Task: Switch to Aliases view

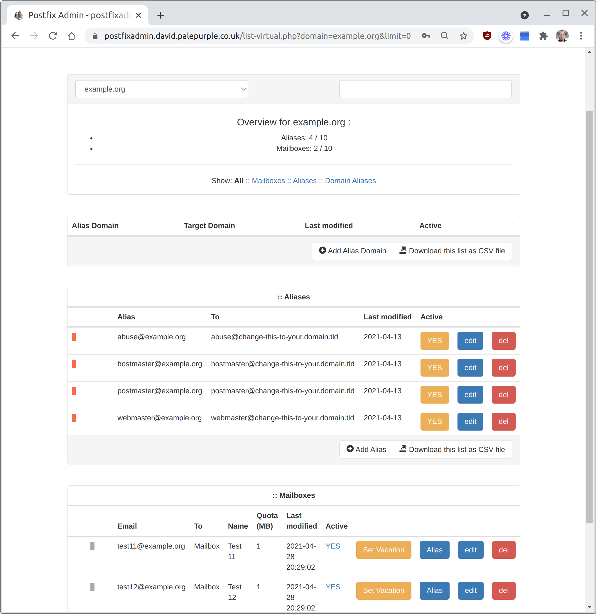Action: 304,181
